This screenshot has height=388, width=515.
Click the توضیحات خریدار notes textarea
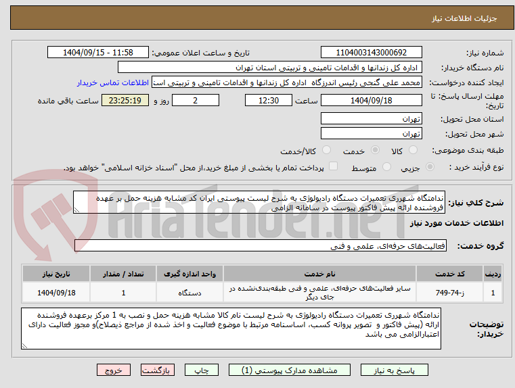click(231, 329)
